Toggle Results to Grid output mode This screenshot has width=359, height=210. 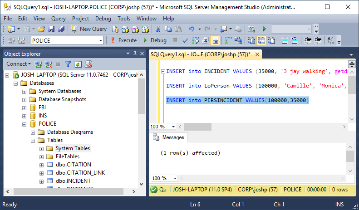262,40
